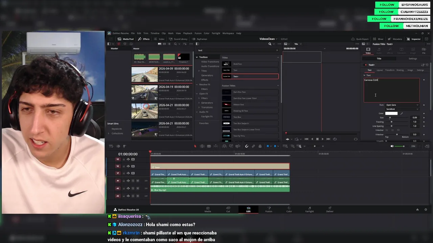Show the Keyframes panel

click(200, 39)
